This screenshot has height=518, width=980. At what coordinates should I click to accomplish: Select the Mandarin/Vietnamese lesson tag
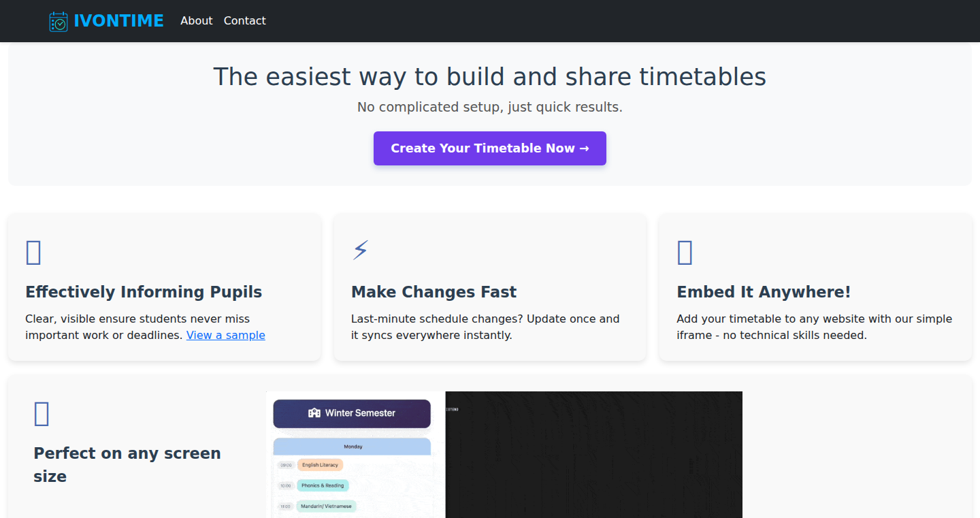point(327,506)
